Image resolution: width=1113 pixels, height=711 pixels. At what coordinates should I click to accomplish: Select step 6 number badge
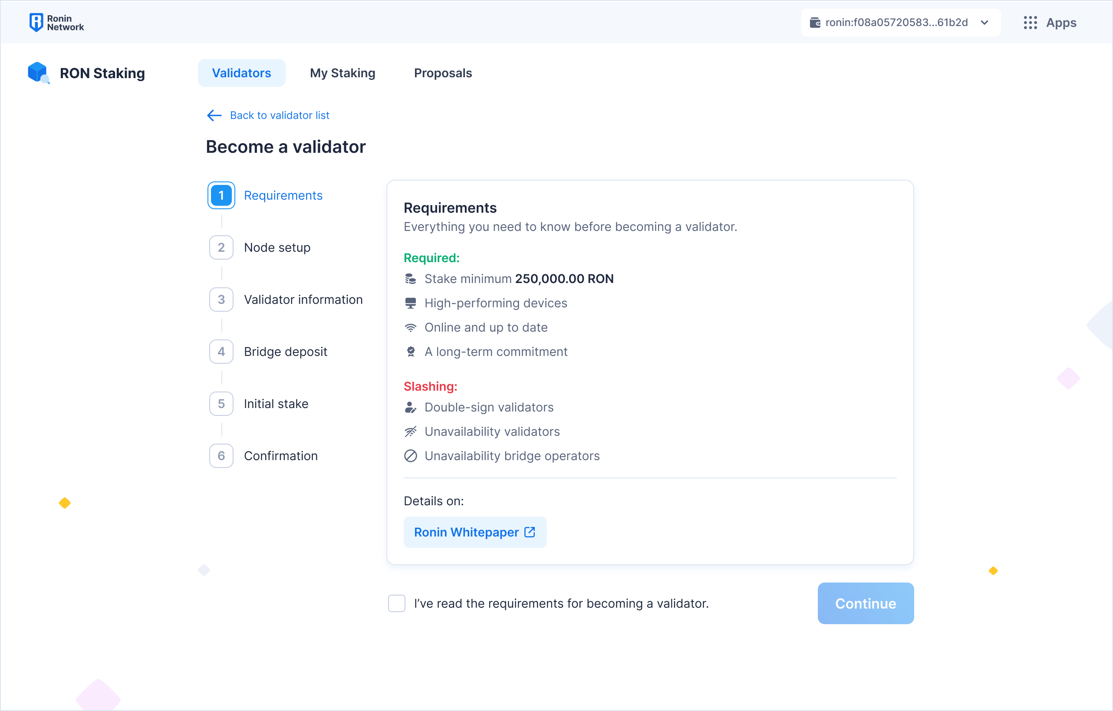pos(221,456)
